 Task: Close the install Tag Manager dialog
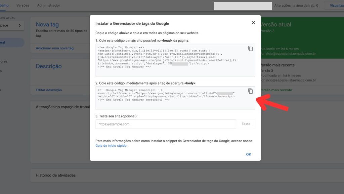tap(253, 22)
